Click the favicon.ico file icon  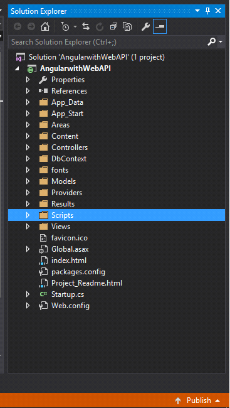coord(43,238)
